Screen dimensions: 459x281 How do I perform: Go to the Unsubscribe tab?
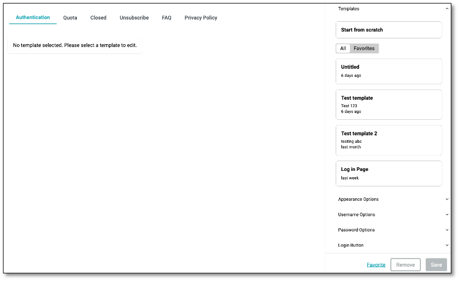[134, 18]
